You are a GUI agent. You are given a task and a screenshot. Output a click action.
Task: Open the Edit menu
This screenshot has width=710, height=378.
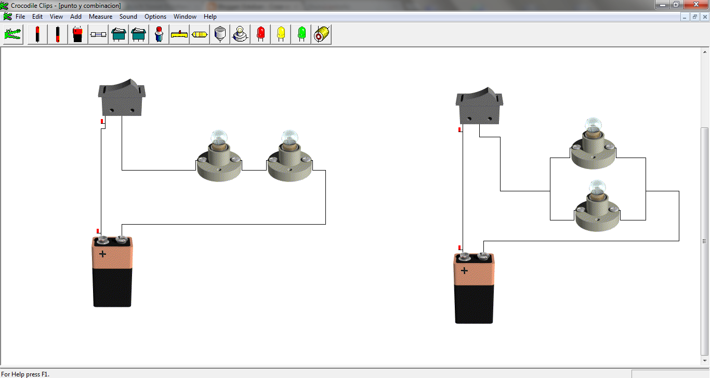(x=37, y=17)
